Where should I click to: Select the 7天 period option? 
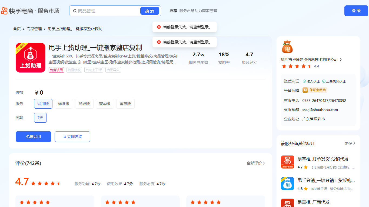tap(41, 118)
